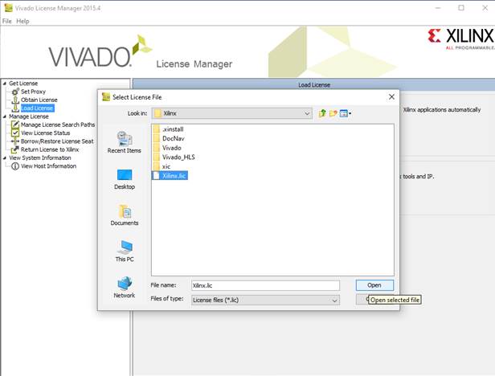Screen dimensions: 495x376
Task: Click the Set Proxy gear icon
Action: click(15, 92)
